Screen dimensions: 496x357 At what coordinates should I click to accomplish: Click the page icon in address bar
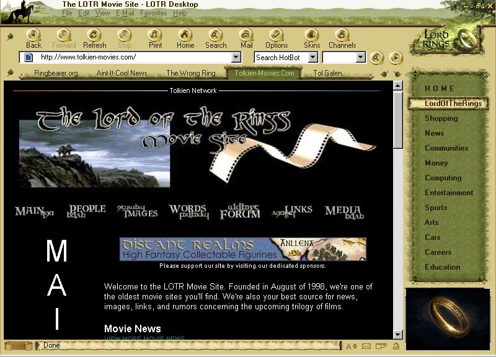tap(28, 57)
